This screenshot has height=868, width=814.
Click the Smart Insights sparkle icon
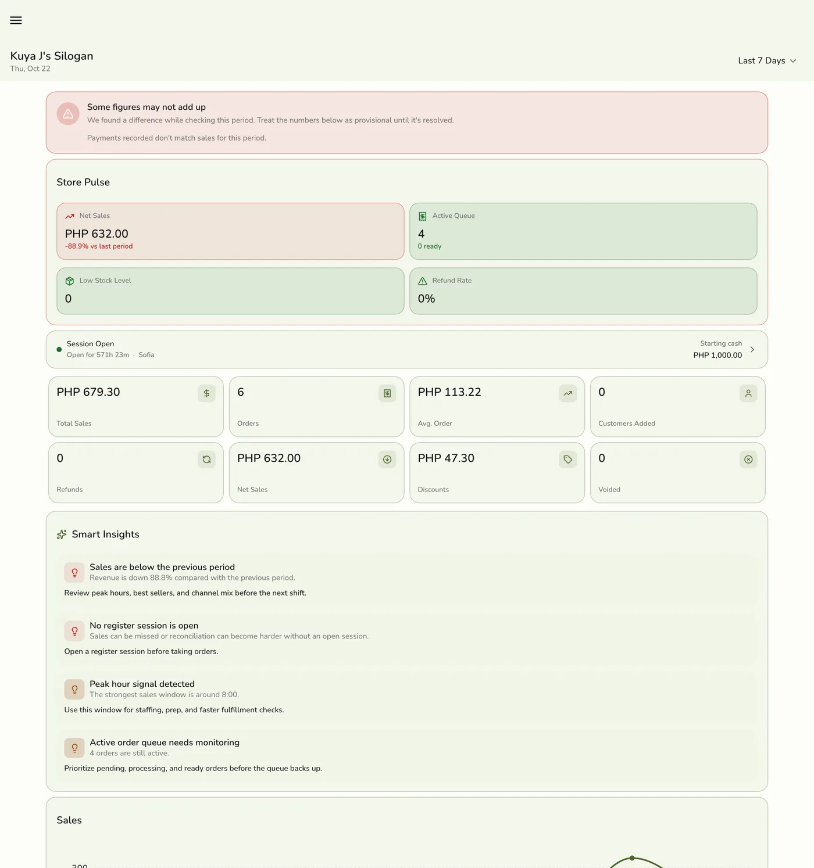[x=62, y=535]
